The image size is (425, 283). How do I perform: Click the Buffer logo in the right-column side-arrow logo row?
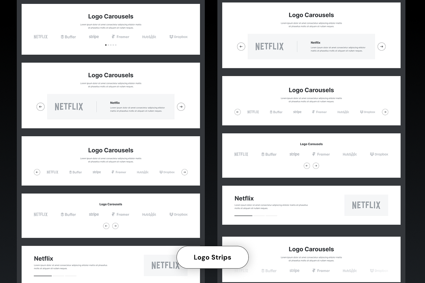point(276,112)
